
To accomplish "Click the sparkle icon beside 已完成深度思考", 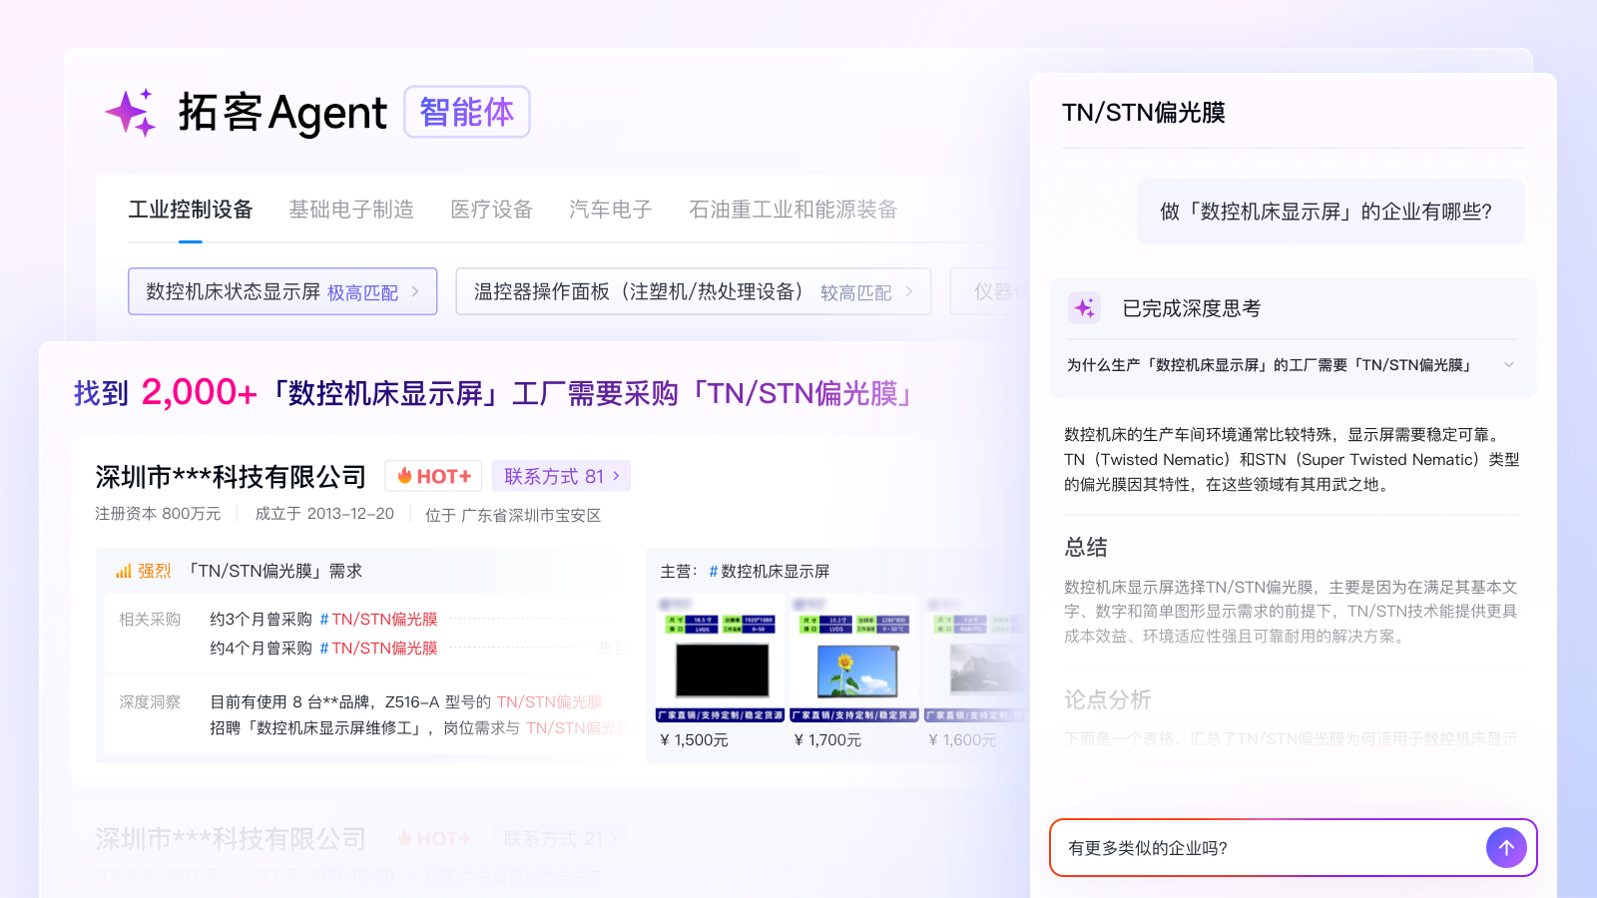I will pyautogui.click(x=1084, y=308).
